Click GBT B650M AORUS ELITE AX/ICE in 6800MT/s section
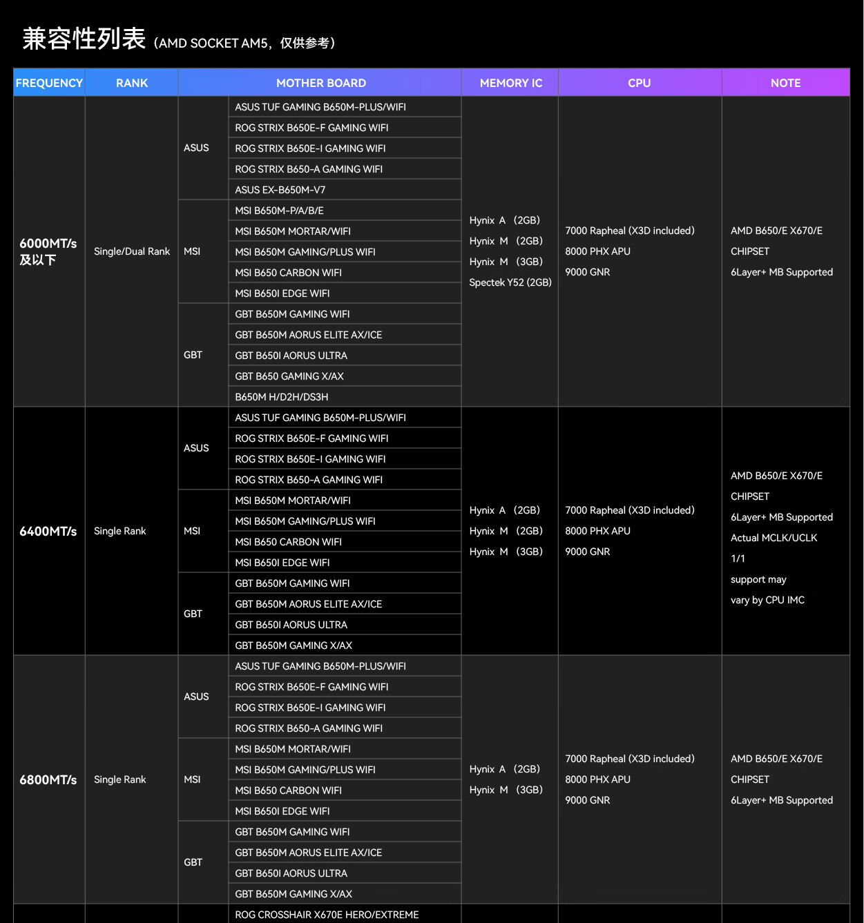864x923 pixels. (x=345, y=852)
